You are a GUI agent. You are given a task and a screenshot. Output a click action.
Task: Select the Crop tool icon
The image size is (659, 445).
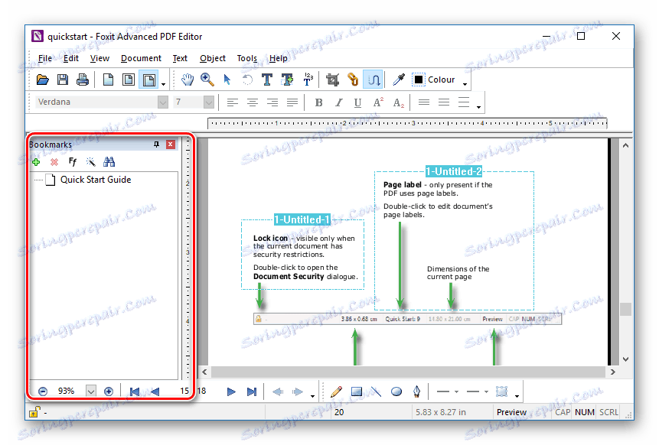point(332,80)
